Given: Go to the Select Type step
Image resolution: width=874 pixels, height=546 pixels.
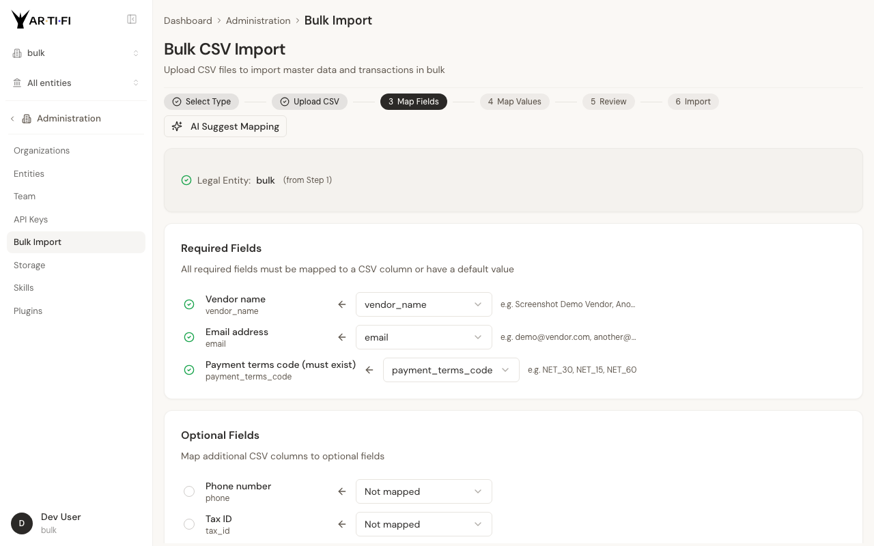Looking at the screenshot, I should tap(201, 102).
